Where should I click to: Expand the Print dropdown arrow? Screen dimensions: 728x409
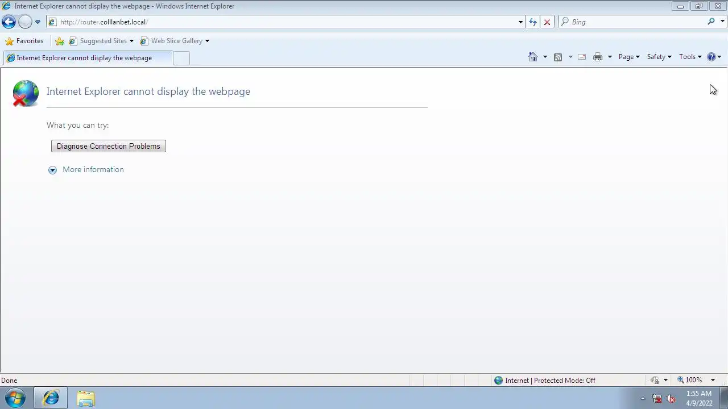point(610,57)
